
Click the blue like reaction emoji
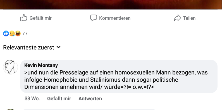(x=6, y=34)
